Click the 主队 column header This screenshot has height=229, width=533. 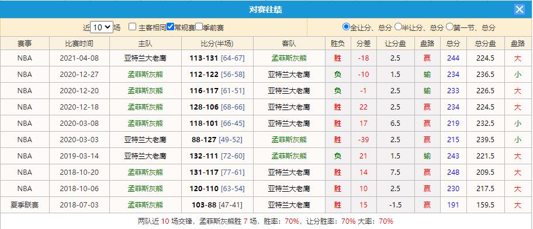pyautogui.click(x=145, y=43)
